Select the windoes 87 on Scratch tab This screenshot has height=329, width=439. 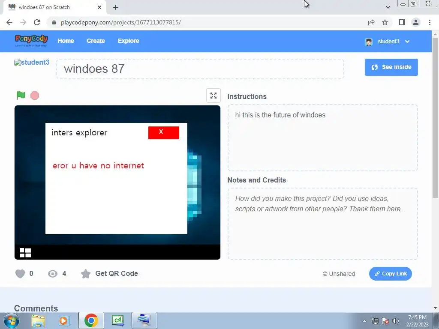tap(54, 7)
